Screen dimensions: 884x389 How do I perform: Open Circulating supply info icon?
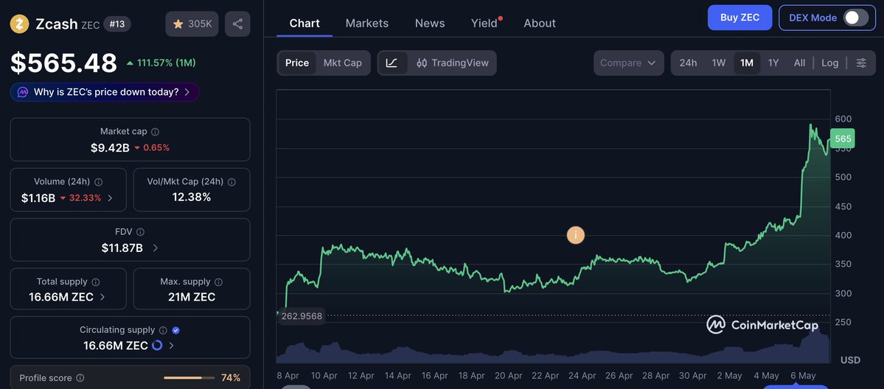tap(163, 330)
